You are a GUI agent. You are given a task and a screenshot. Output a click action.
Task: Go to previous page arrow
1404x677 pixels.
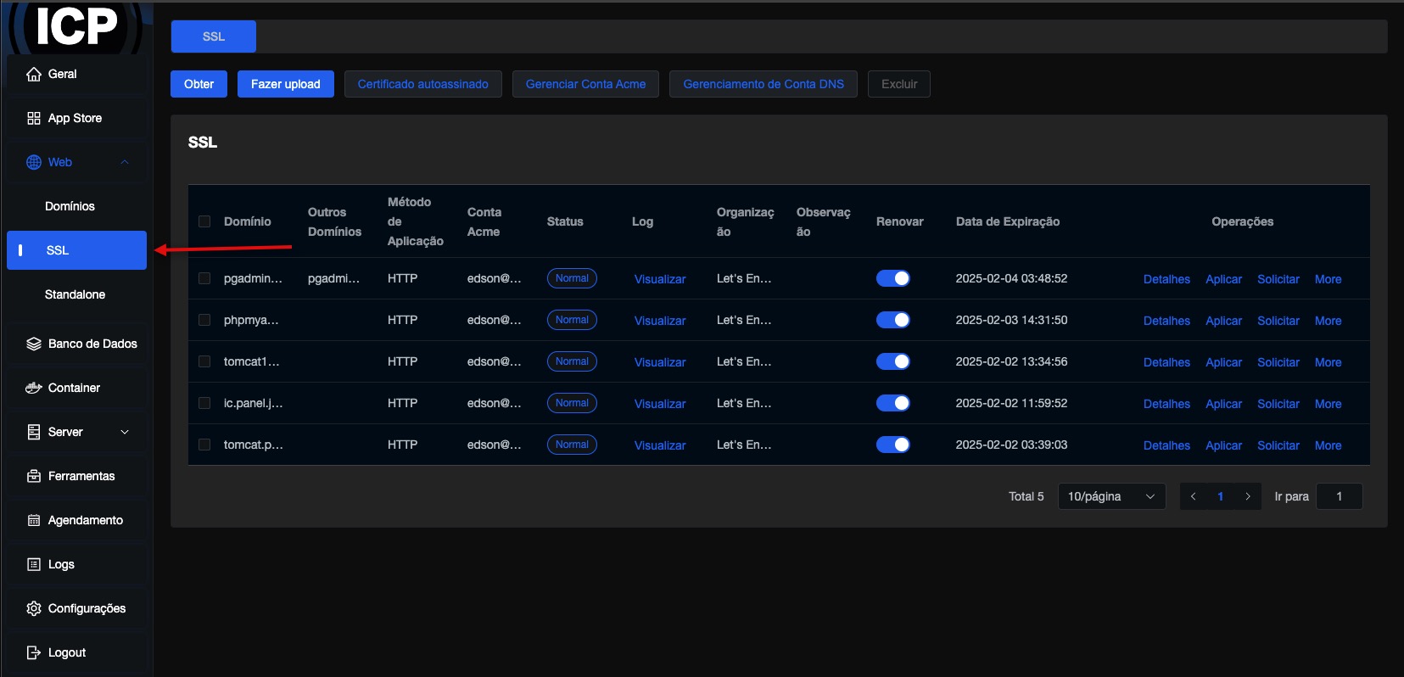pos(1193,496)
